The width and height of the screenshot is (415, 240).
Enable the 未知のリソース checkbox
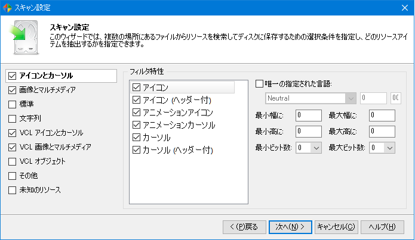click(x=12, y=190)
